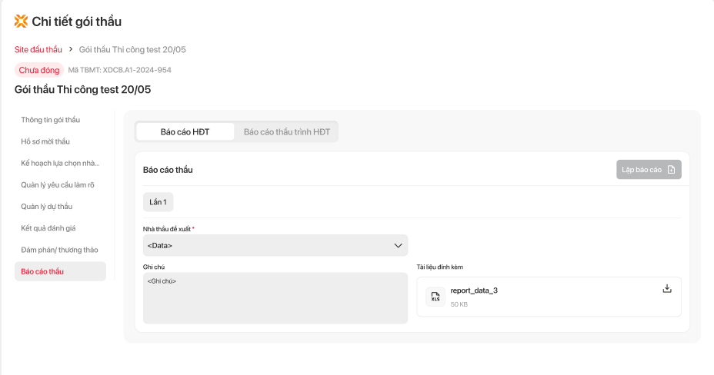714x375 pixels.
Task: Click the document icon on Lập báo cáo
Action: tap(671, 170)
